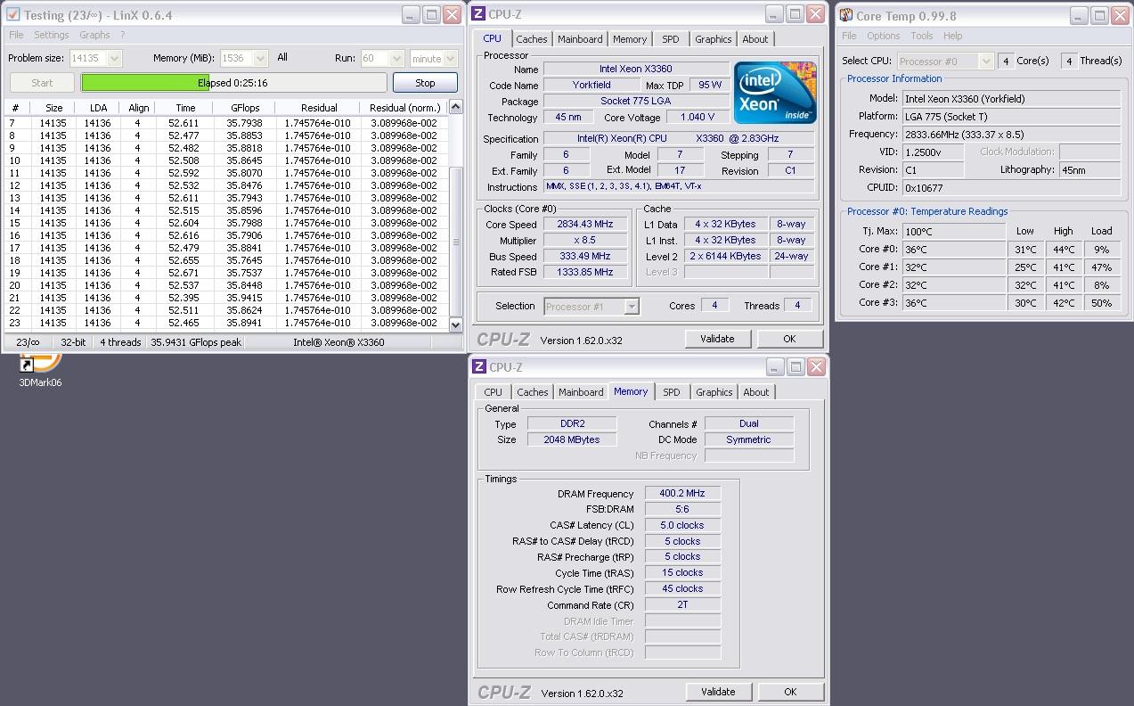Open the Help menu in Core Temp
This screenshot has width=1134, height=706.
[952, 36]
